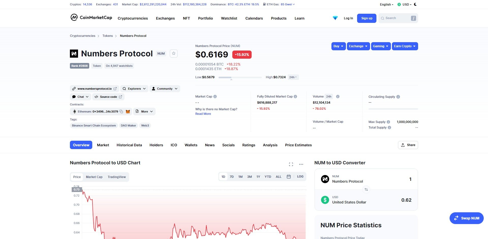Select 1M chart range

click(240, 177)
